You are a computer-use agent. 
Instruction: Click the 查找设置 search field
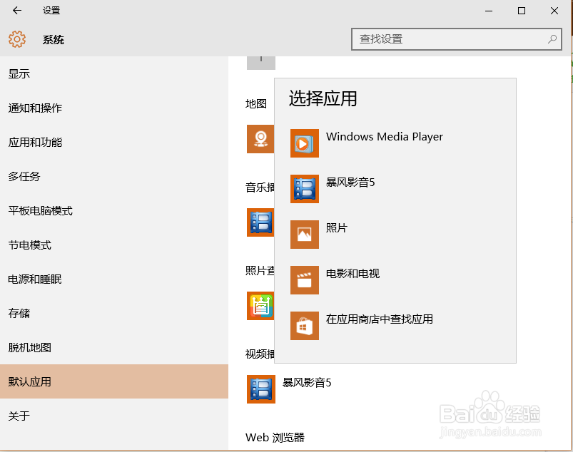tap(457, 39)
